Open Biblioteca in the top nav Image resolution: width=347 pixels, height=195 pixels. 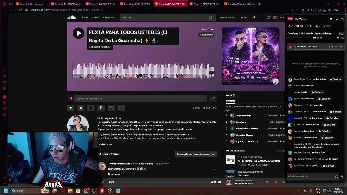coord(108,18)
